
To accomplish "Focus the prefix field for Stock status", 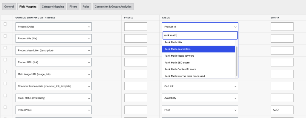I will click(136, 98).
